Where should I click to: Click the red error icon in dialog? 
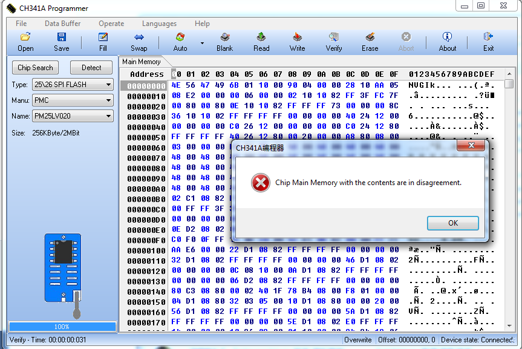pos(260,183)
